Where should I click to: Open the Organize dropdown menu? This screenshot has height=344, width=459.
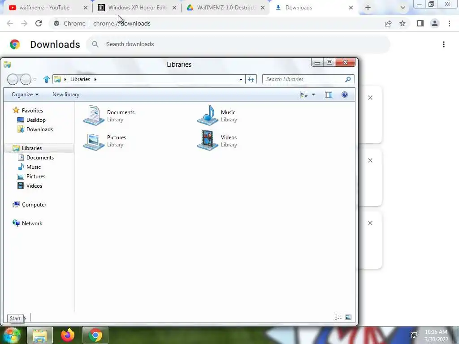coord(25,95)
